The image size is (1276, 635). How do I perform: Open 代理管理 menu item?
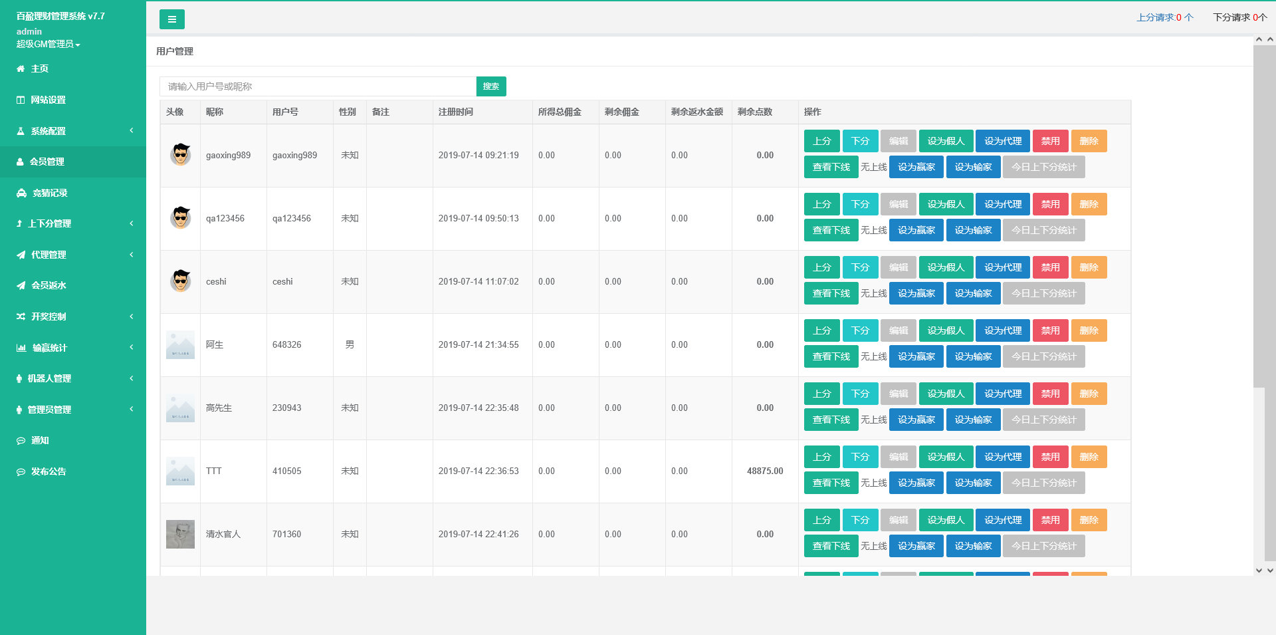click(x=49, y=255)
